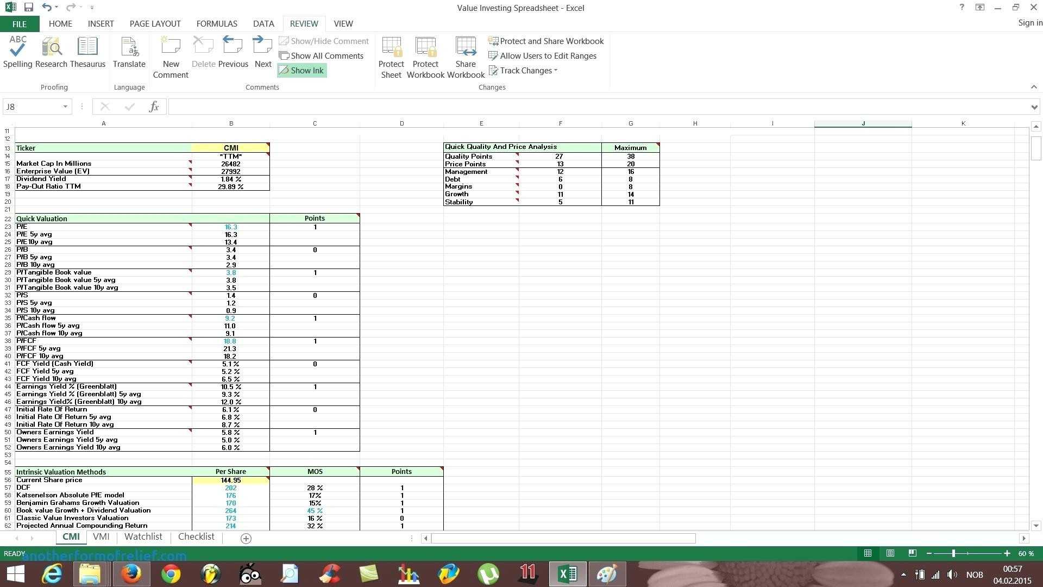Toggle Show/Hide Comment option
This screenshot has height=587, width=1043.
coord(323,41)
